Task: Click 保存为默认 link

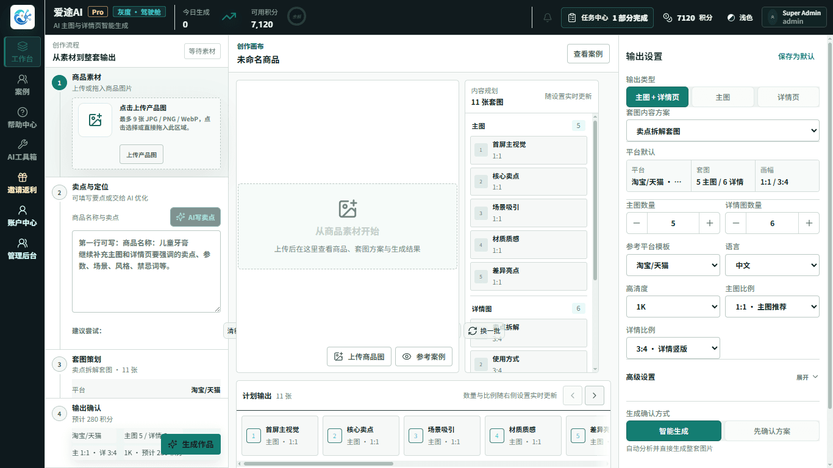Action: coord(796,56)
